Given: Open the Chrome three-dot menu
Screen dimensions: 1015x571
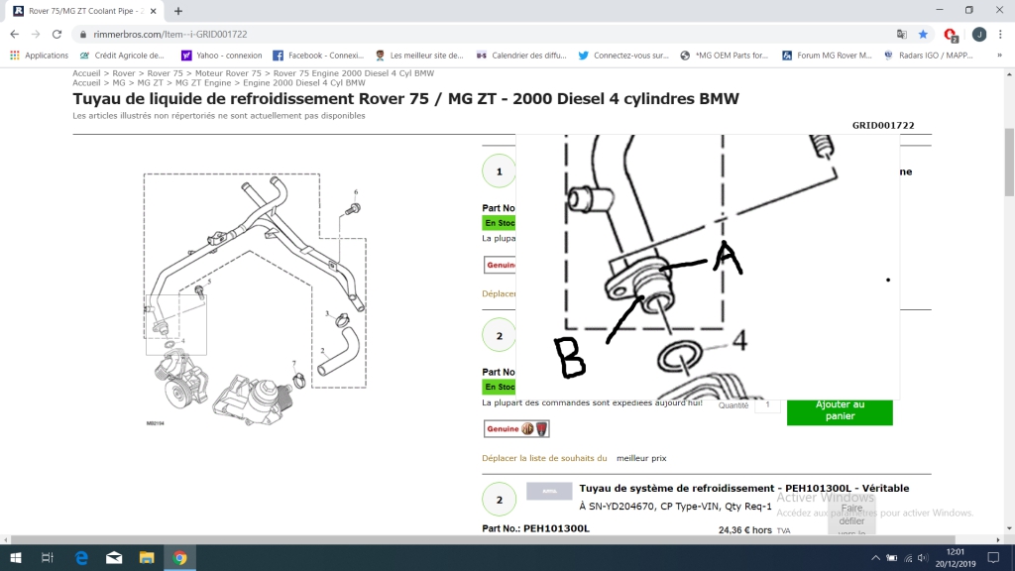Looking at the screenshot, I should (x=1000, y=35).
